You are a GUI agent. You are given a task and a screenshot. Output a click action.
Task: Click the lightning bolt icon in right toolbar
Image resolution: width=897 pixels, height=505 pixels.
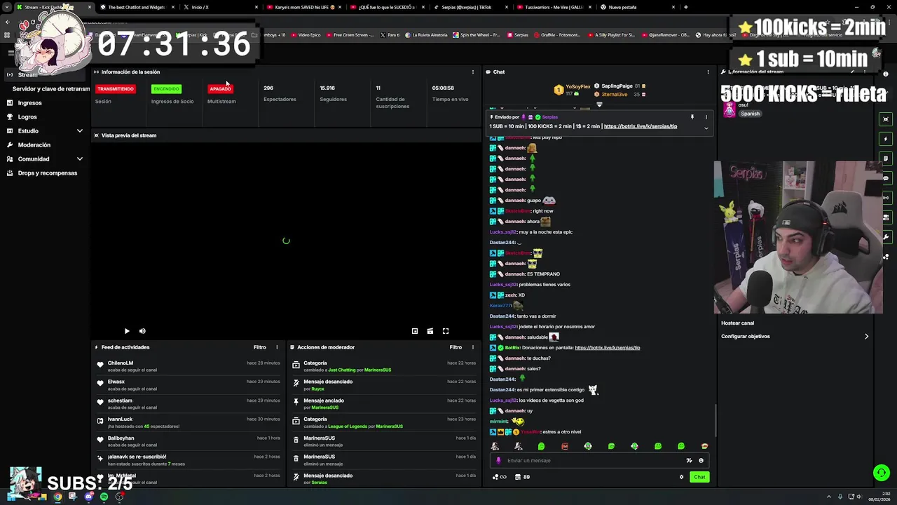886,139
